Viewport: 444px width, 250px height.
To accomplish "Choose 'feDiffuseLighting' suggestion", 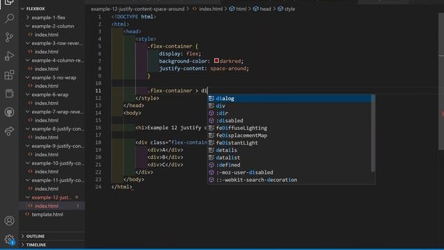I will click(289, 128).
